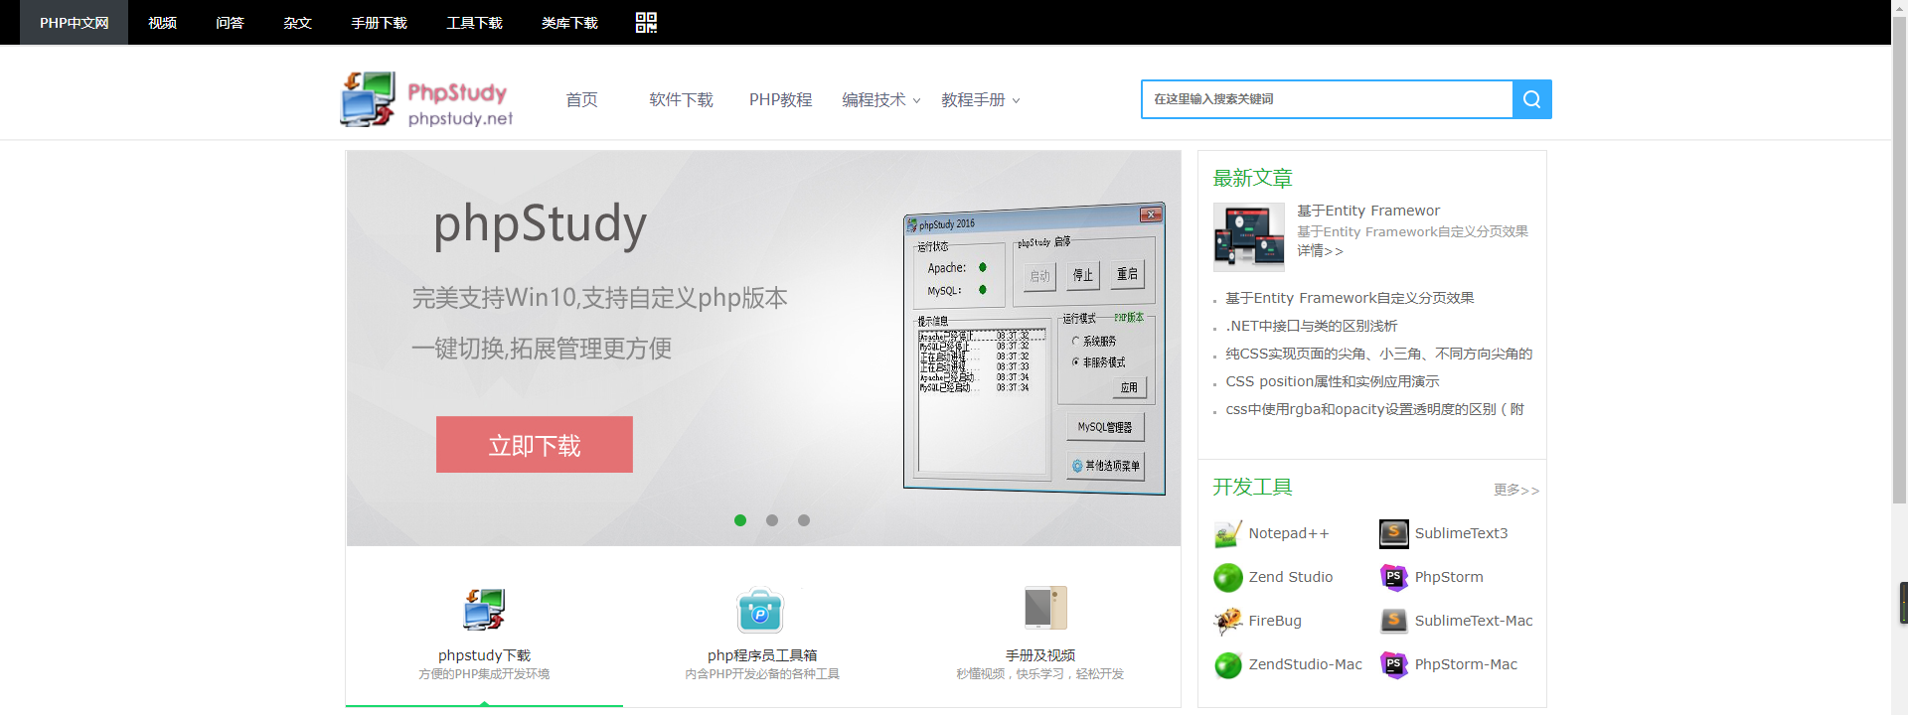Open article css中使用rgba和opacity设置透明度的区别

1374,409
